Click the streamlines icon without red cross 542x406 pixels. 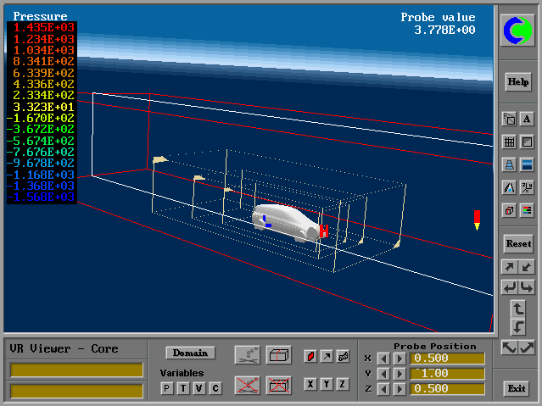coord(247,354)
